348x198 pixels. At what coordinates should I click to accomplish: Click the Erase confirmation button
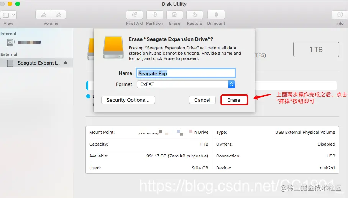(x=234, y=100)
